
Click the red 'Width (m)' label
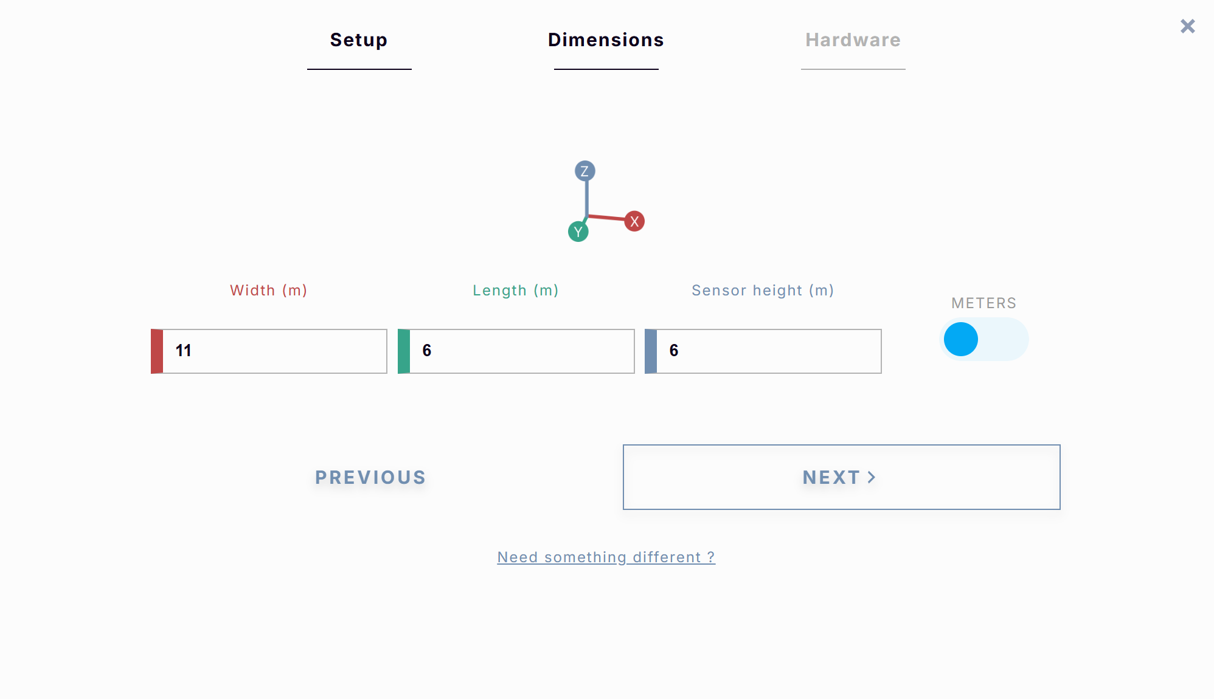pyautogui.click(x=268, y=291)
